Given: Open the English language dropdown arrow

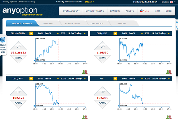Looking at the screenshot, I should [x=175, y=2].
